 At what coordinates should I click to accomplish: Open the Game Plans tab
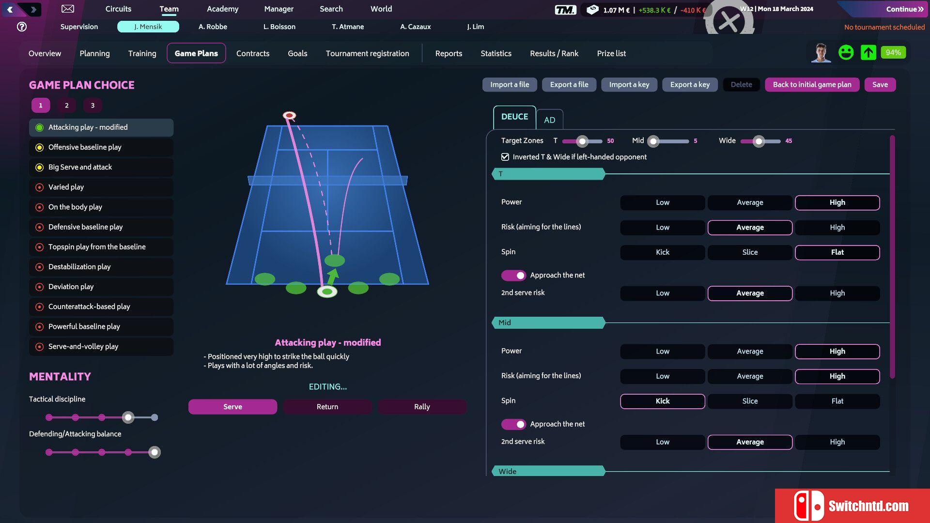pos(196,53)
